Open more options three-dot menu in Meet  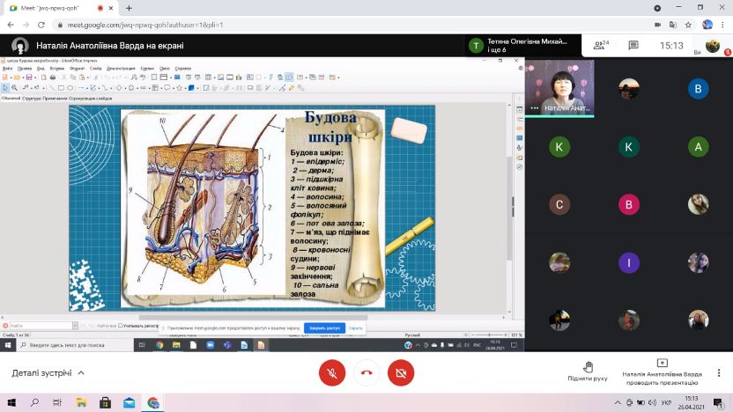721,373
